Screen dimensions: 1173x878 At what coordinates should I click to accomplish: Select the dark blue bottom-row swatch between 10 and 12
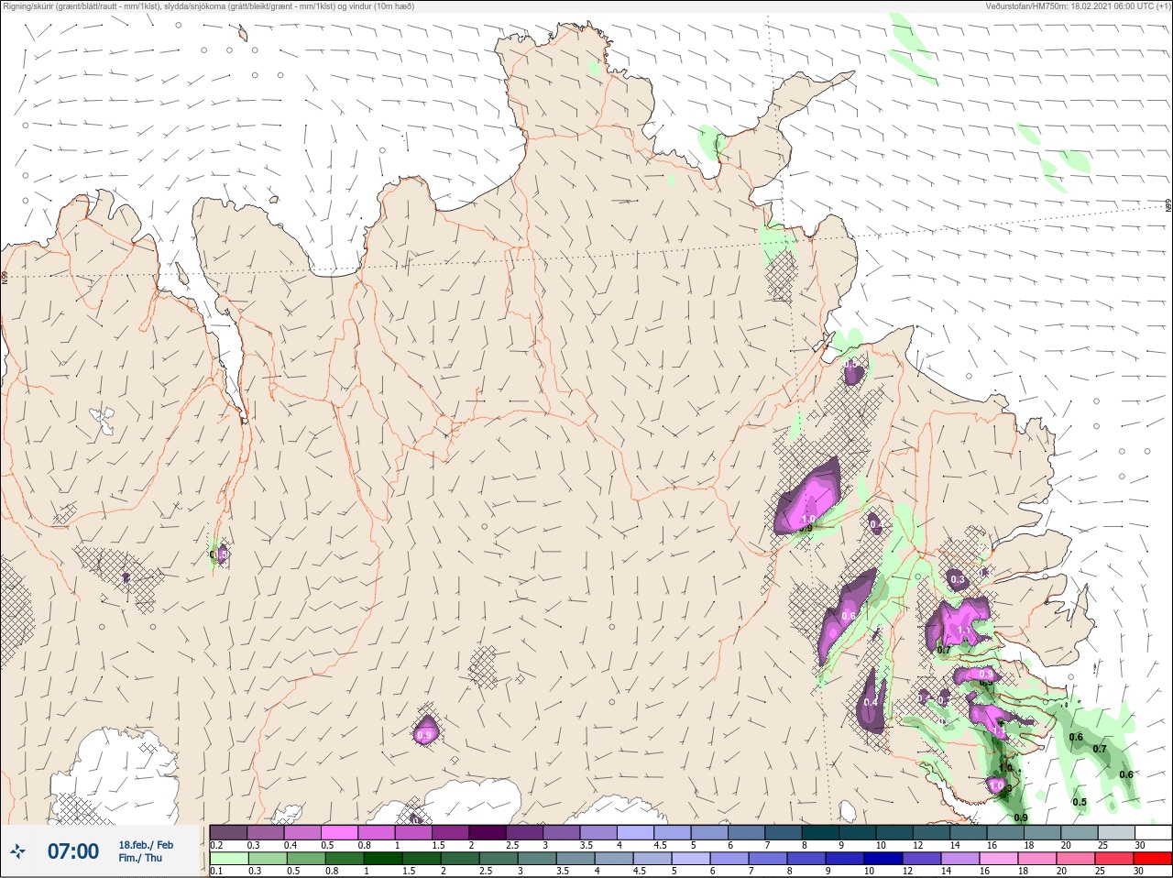click(885, 859)
